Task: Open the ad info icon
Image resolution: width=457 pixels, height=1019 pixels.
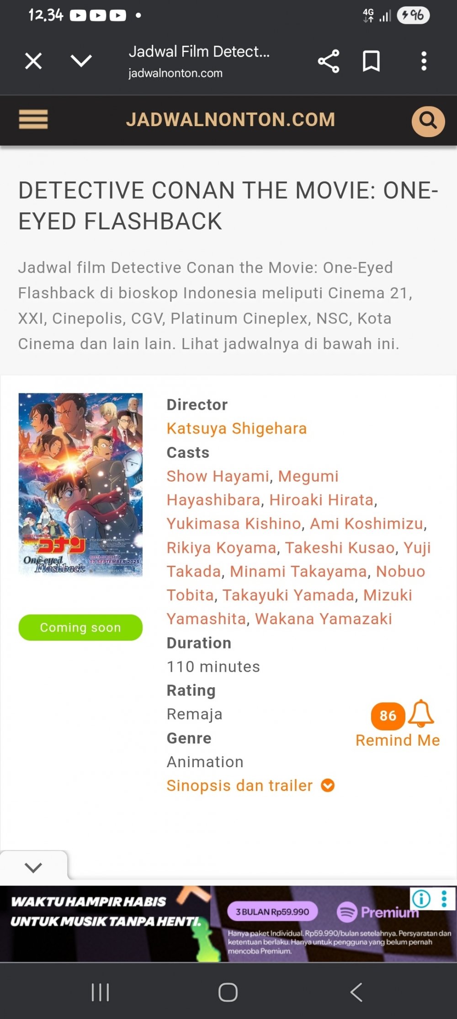Action: coord(421,899)
